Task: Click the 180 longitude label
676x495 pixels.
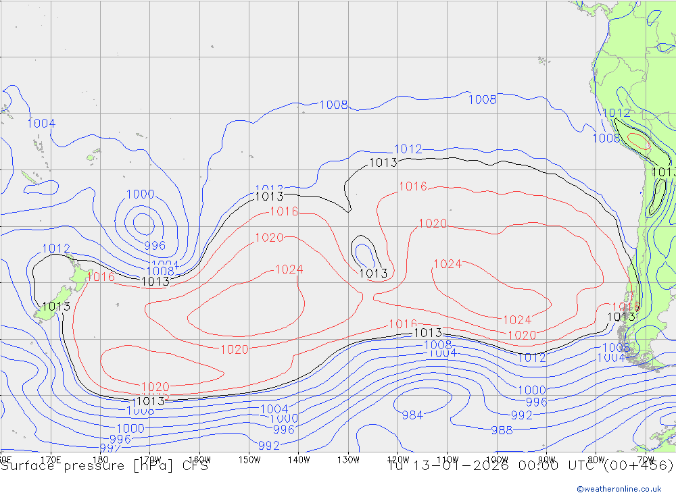Action: (x=101, y=459)
